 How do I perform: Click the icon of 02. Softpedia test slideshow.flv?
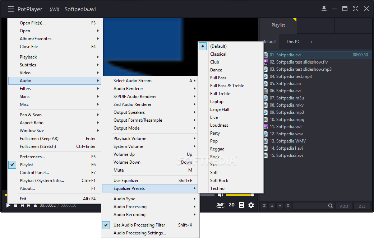coord(266,62)
